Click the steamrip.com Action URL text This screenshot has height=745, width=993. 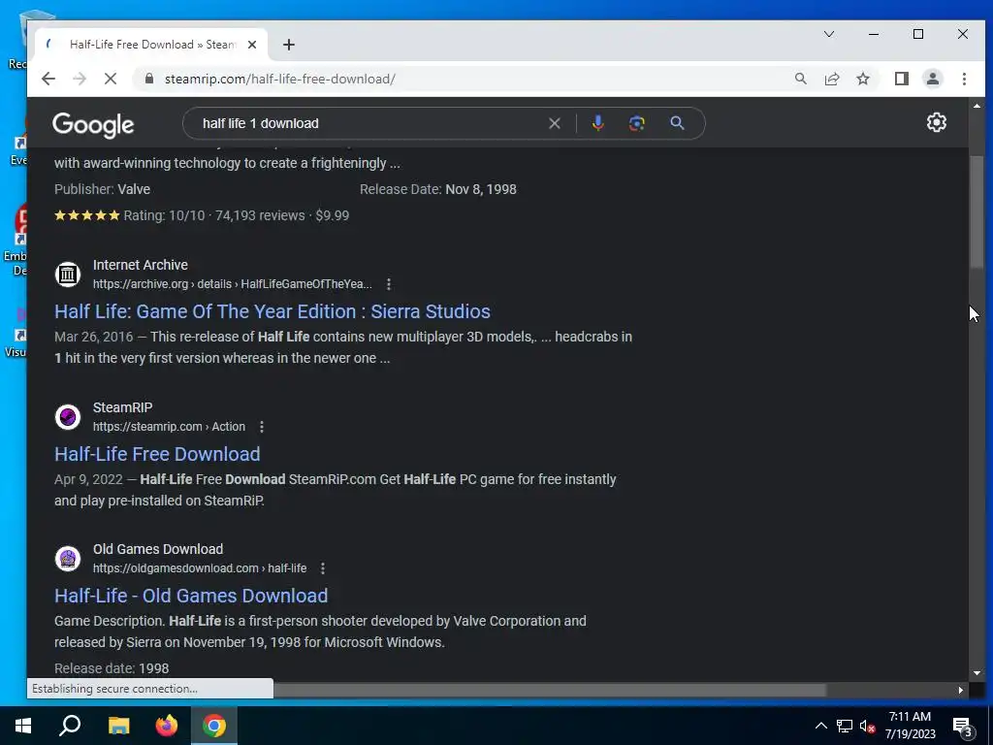tap(169, 427)
